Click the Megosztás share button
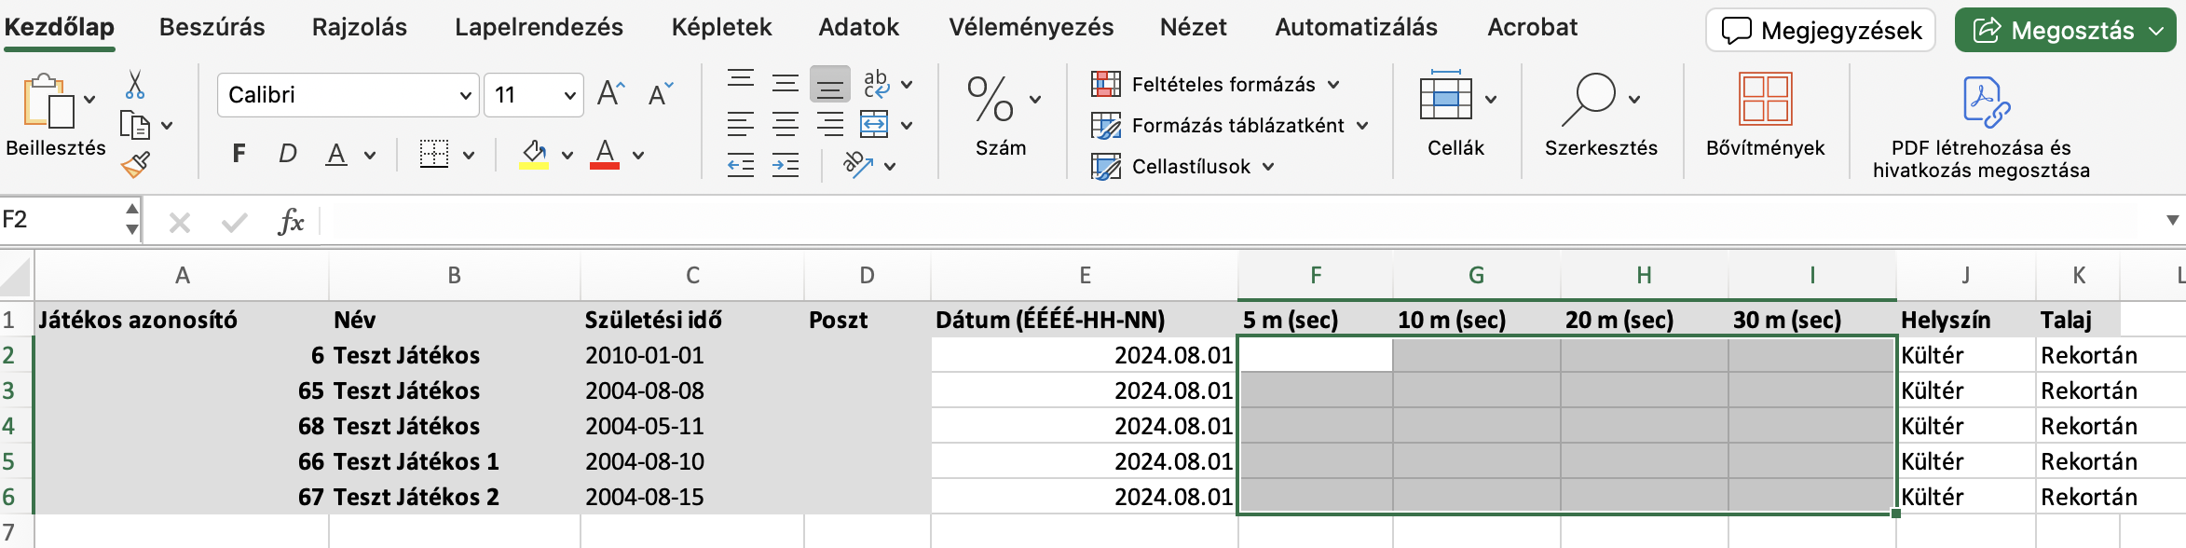The height and width of the screenshot is (548, 2186). (2064, 31)
